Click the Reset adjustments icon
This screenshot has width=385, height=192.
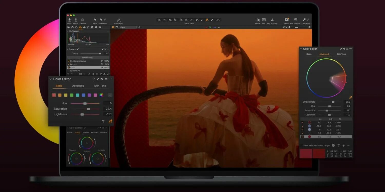pos(95,20)
